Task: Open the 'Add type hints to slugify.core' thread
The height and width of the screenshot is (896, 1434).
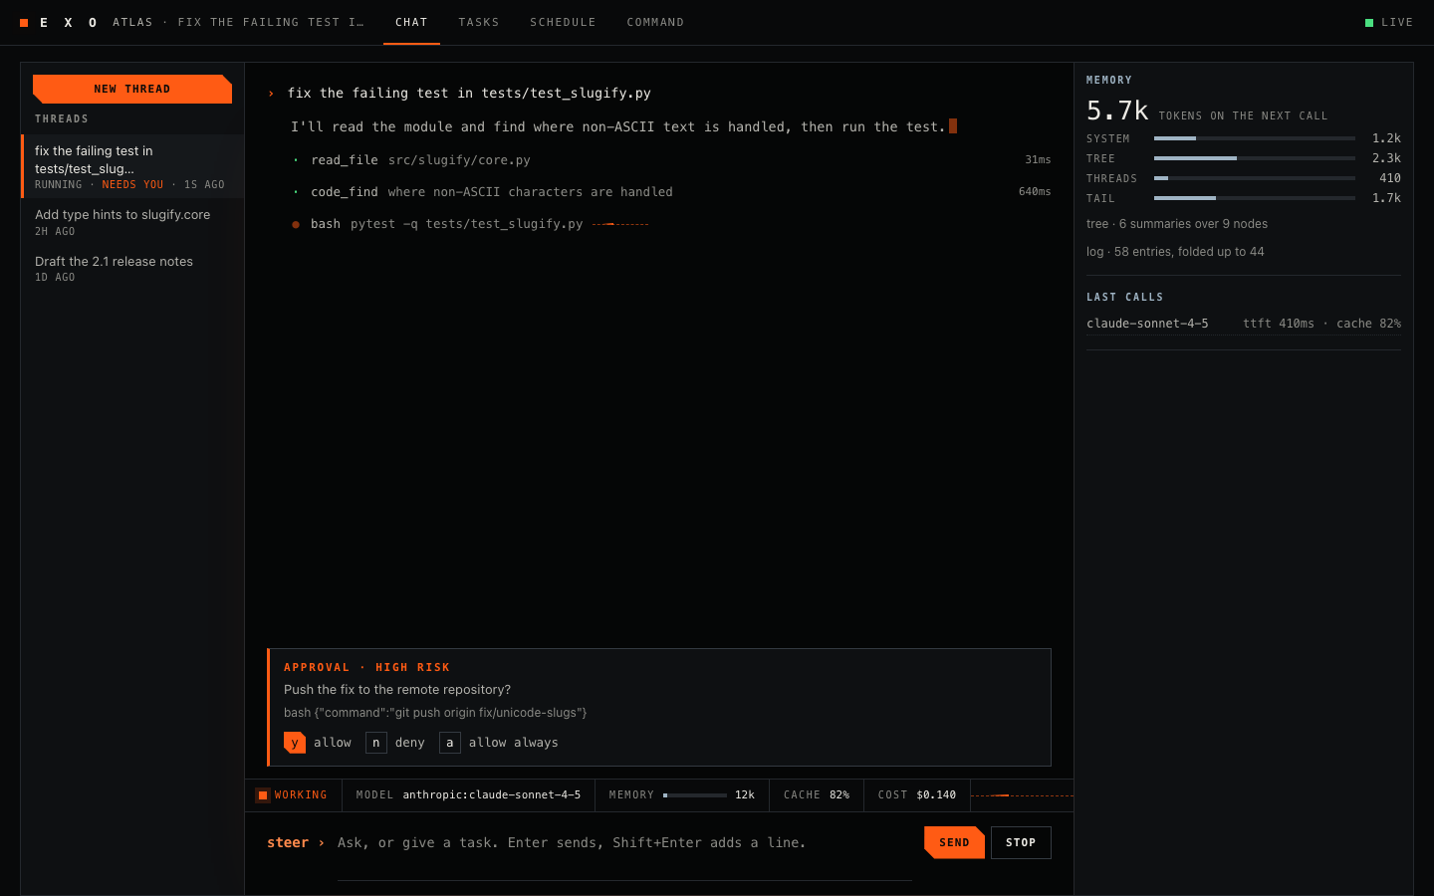Action: point(132,222)
